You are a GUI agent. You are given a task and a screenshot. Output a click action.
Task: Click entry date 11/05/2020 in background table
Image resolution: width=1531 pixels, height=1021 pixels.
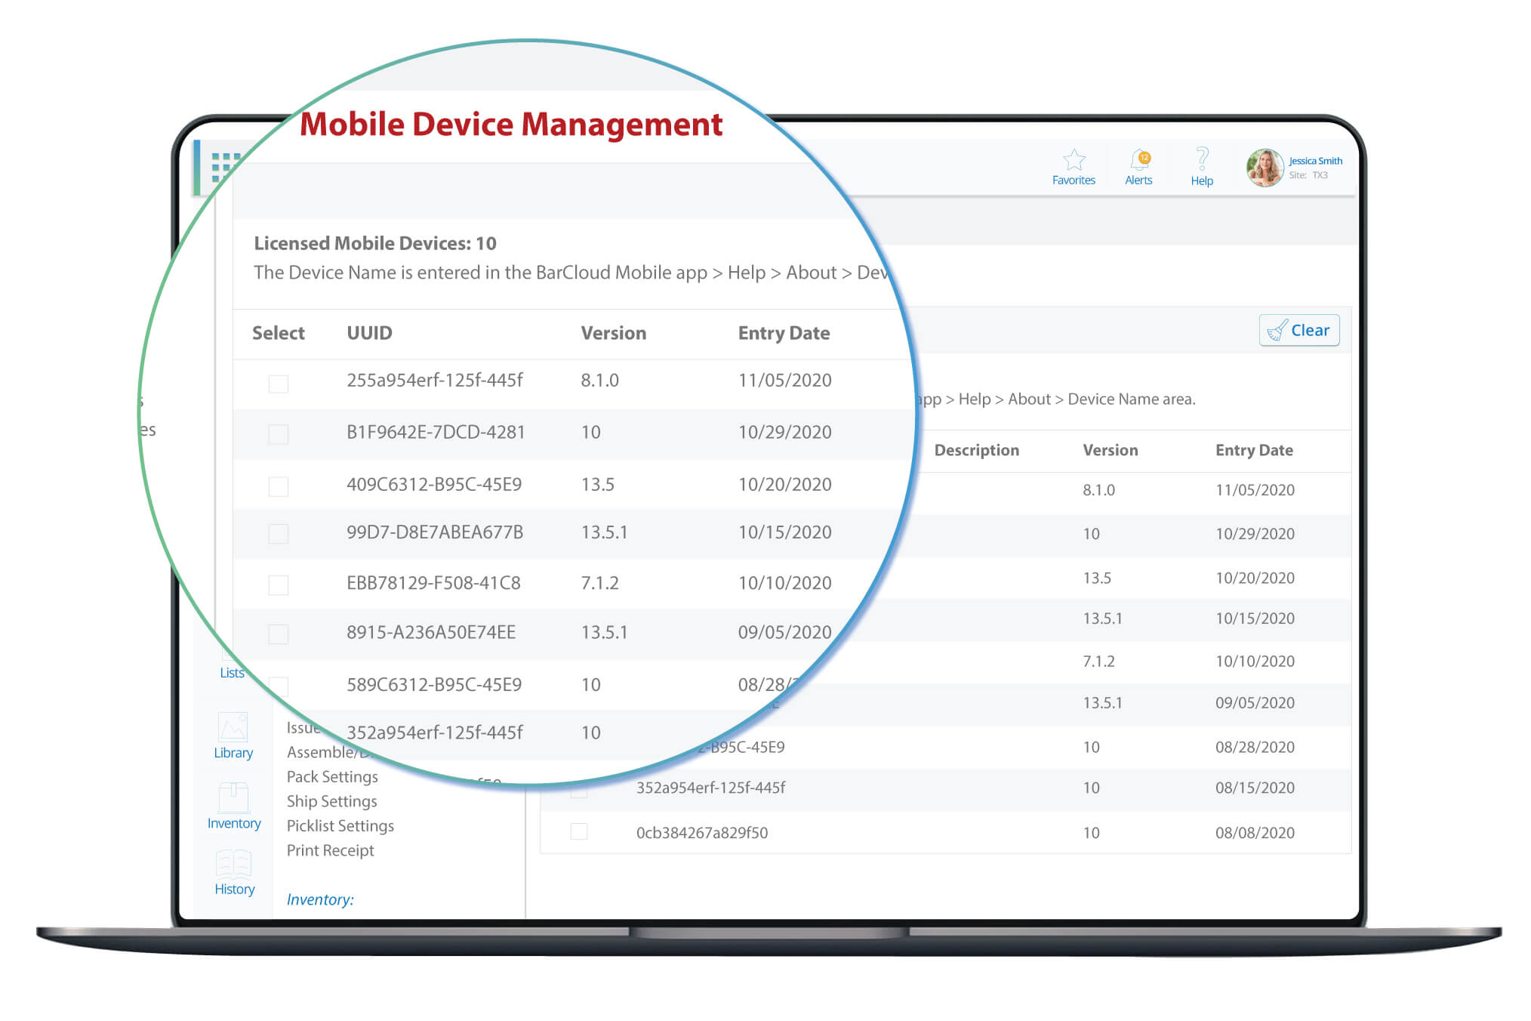1255,490
